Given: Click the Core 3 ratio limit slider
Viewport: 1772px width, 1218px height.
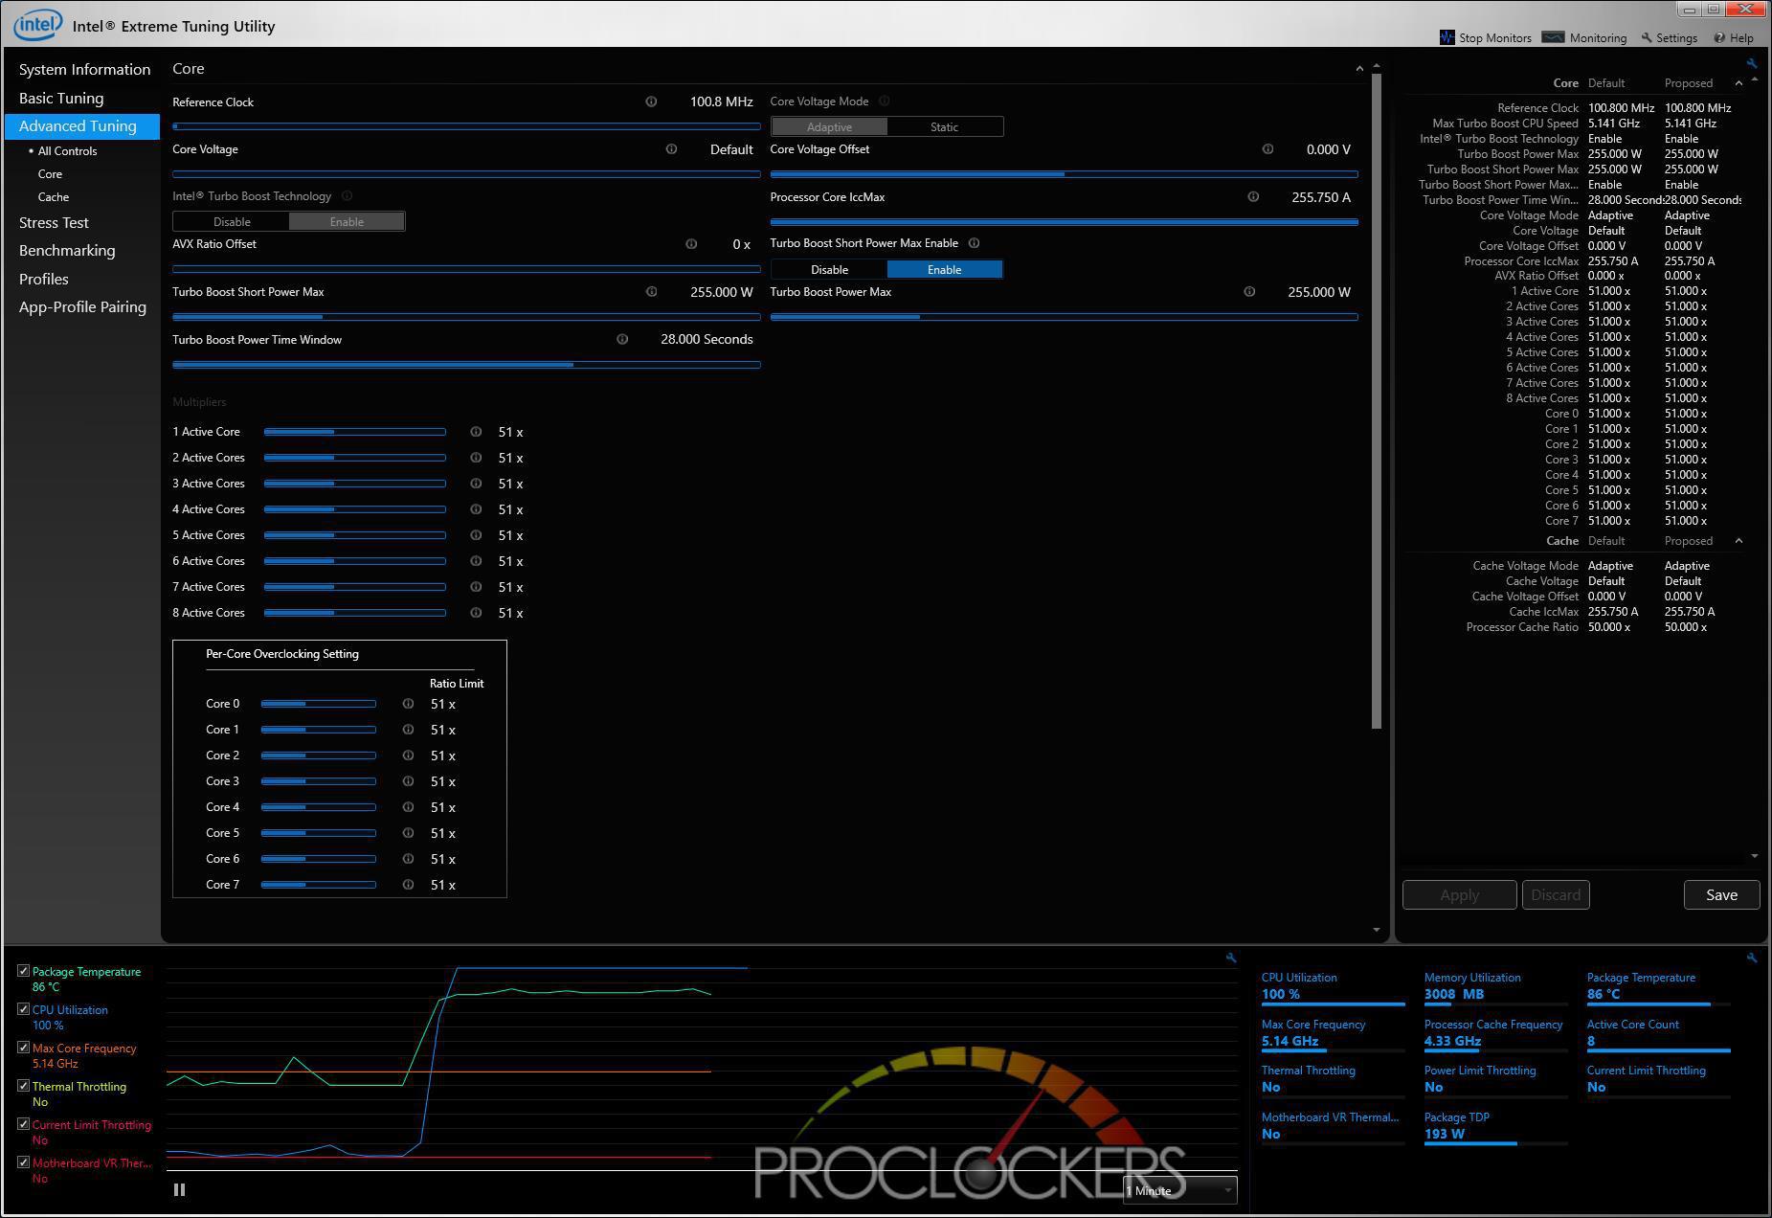Looking at the screenshot, I should 318,781.
